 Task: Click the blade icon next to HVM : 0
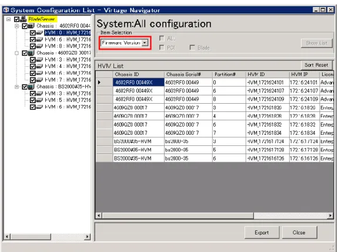[x=39, y=33]
